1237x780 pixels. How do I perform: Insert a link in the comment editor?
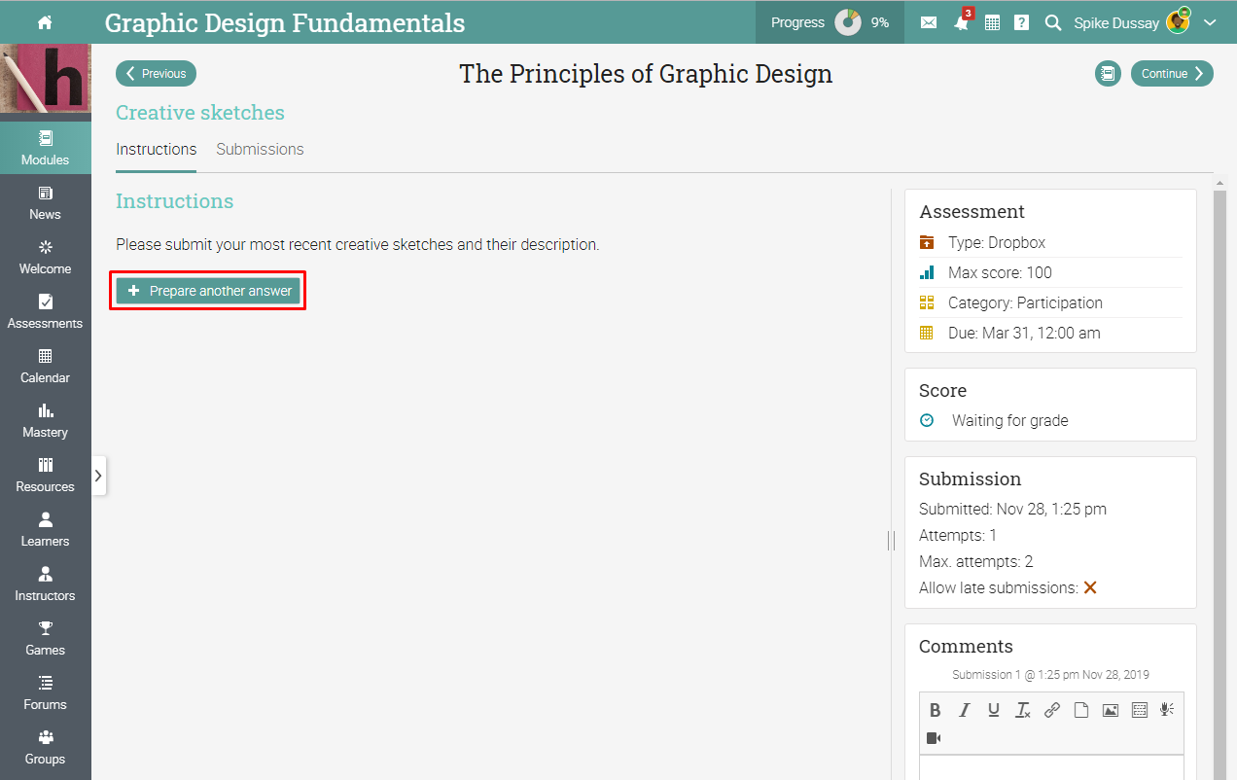click(1051, 710)
